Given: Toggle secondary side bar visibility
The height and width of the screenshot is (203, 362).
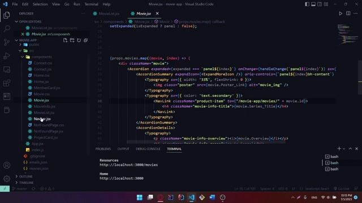Looking at the screenshot, I should tap(320, 4).
